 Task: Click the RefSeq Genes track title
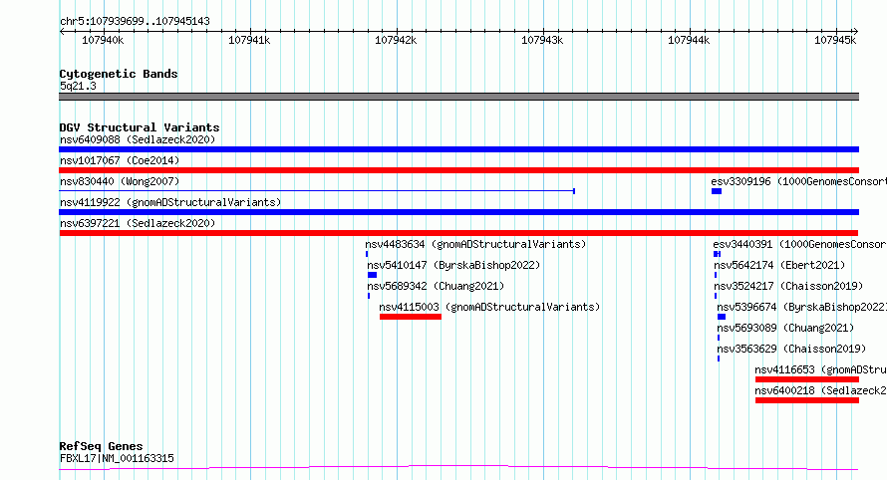(101, 446)
